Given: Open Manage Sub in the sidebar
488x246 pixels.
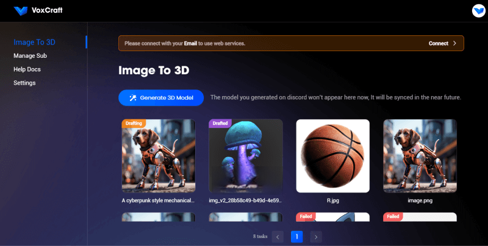Looking at the screenshot, I should click(x=30, y=56).
